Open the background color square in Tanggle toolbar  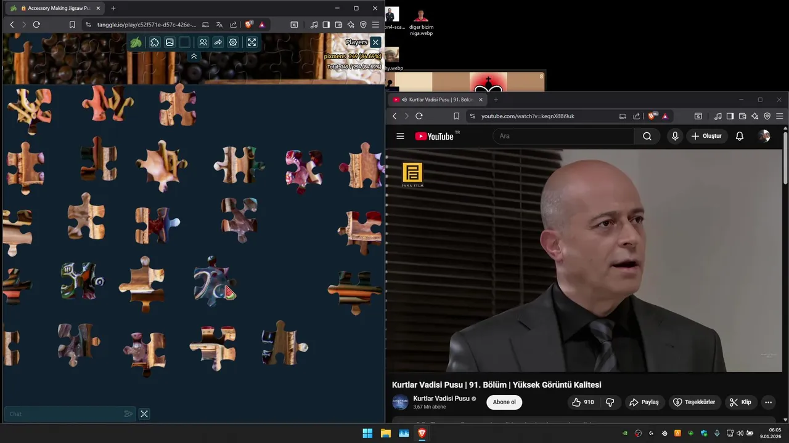pos(184,42)
